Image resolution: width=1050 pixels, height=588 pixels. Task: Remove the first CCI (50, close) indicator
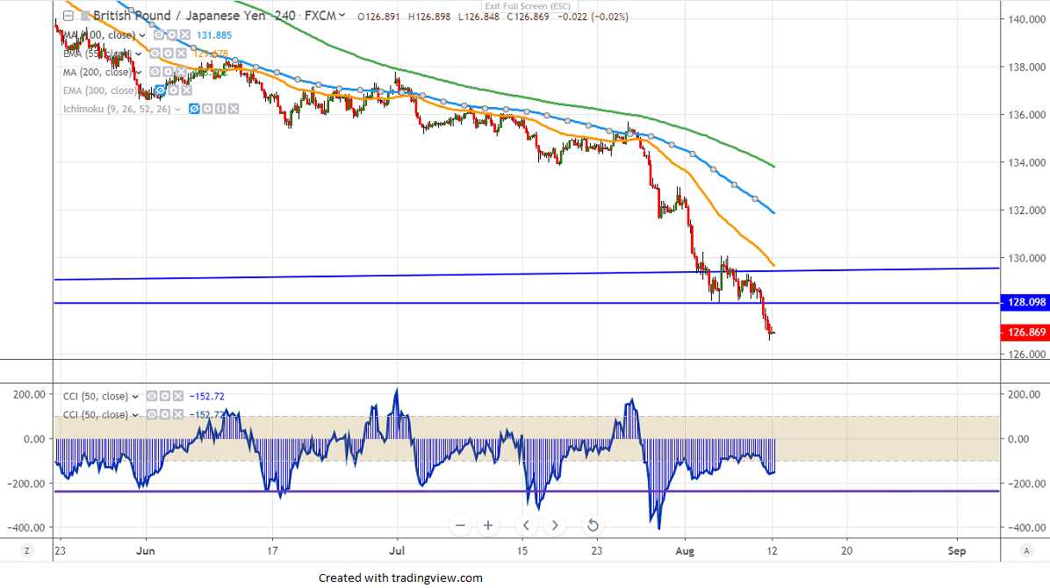click(177, 397)
